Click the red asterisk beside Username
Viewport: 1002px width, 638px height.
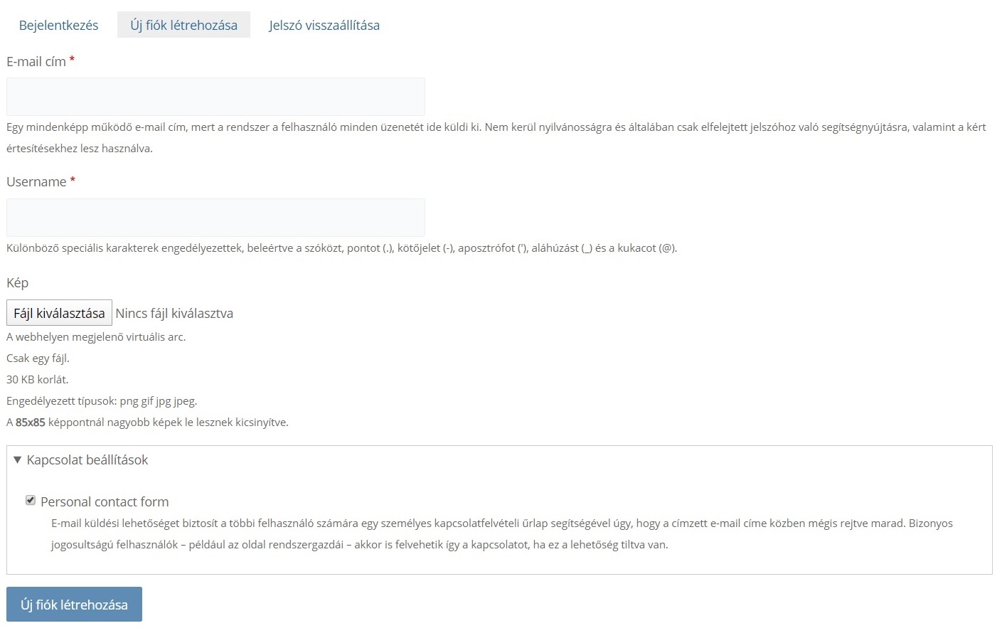point(73,181)
